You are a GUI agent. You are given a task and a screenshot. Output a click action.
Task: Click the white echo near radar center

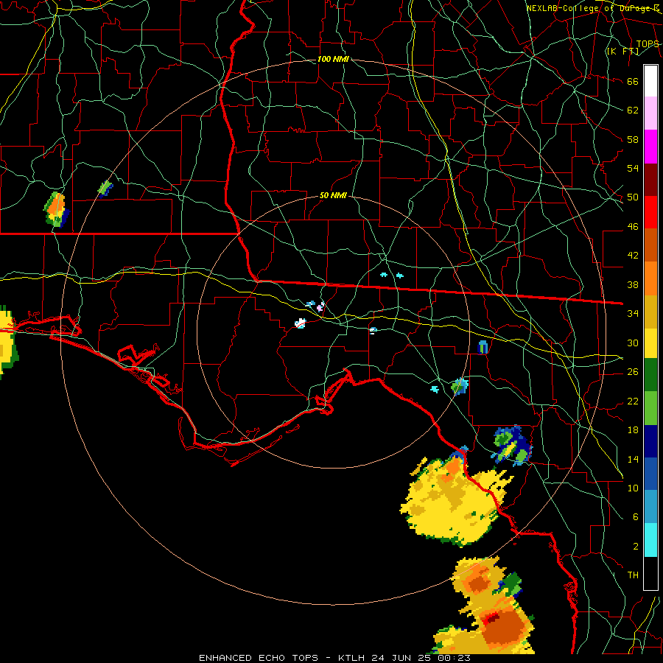tap(301, 323)
